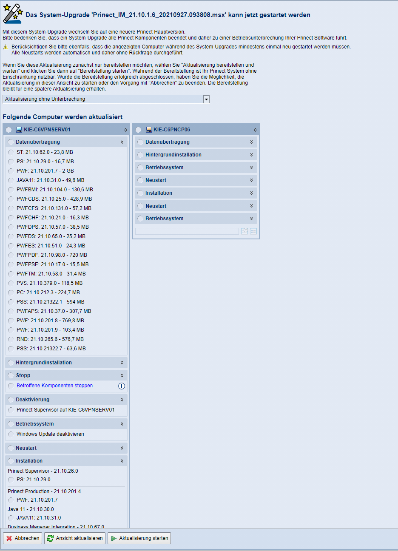Click the yellow warning triangle icon

[x=6, y=47]
